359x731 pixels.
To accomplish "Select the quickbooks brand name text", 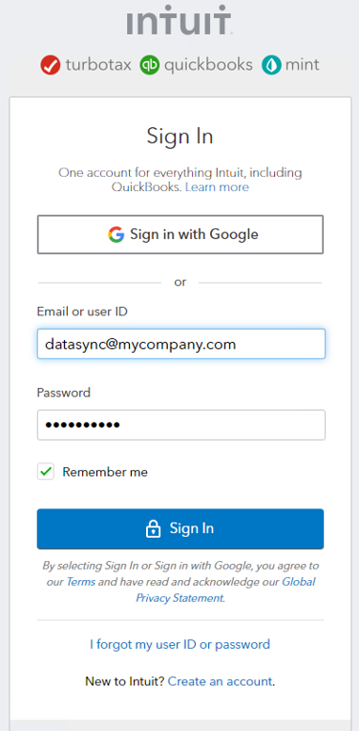I will [208, 65].
